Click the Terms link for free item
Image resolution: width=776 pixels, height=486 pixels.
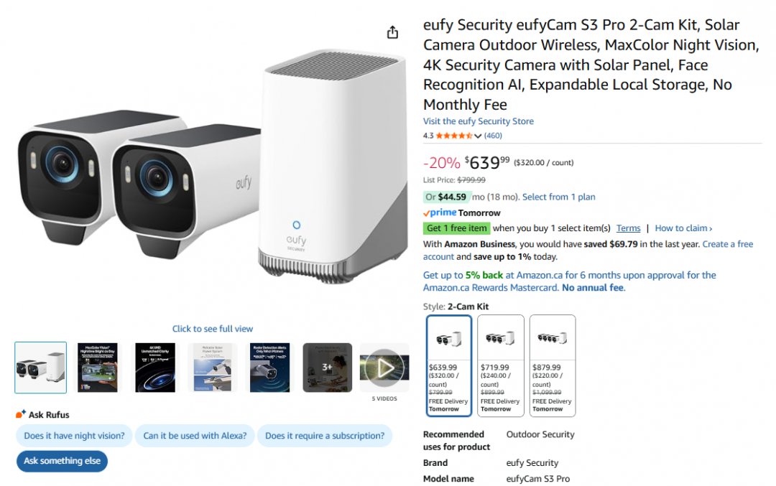coord(628,228)
